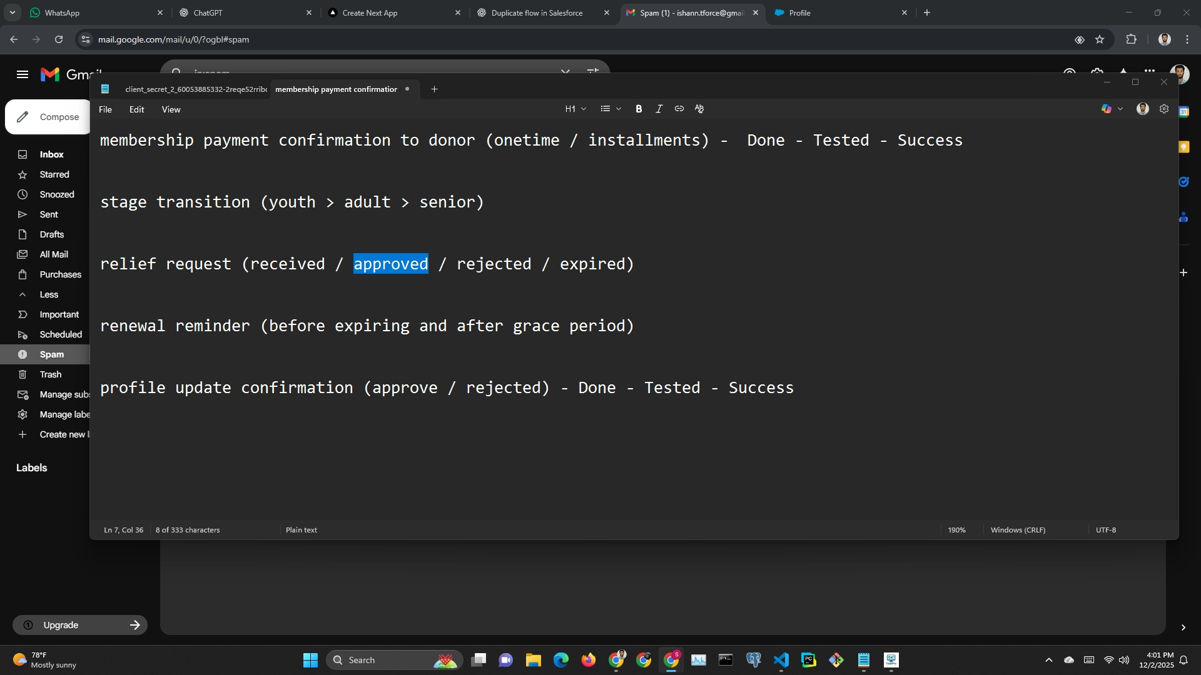Open the Gmail main menu hamburger

(23, 74)
